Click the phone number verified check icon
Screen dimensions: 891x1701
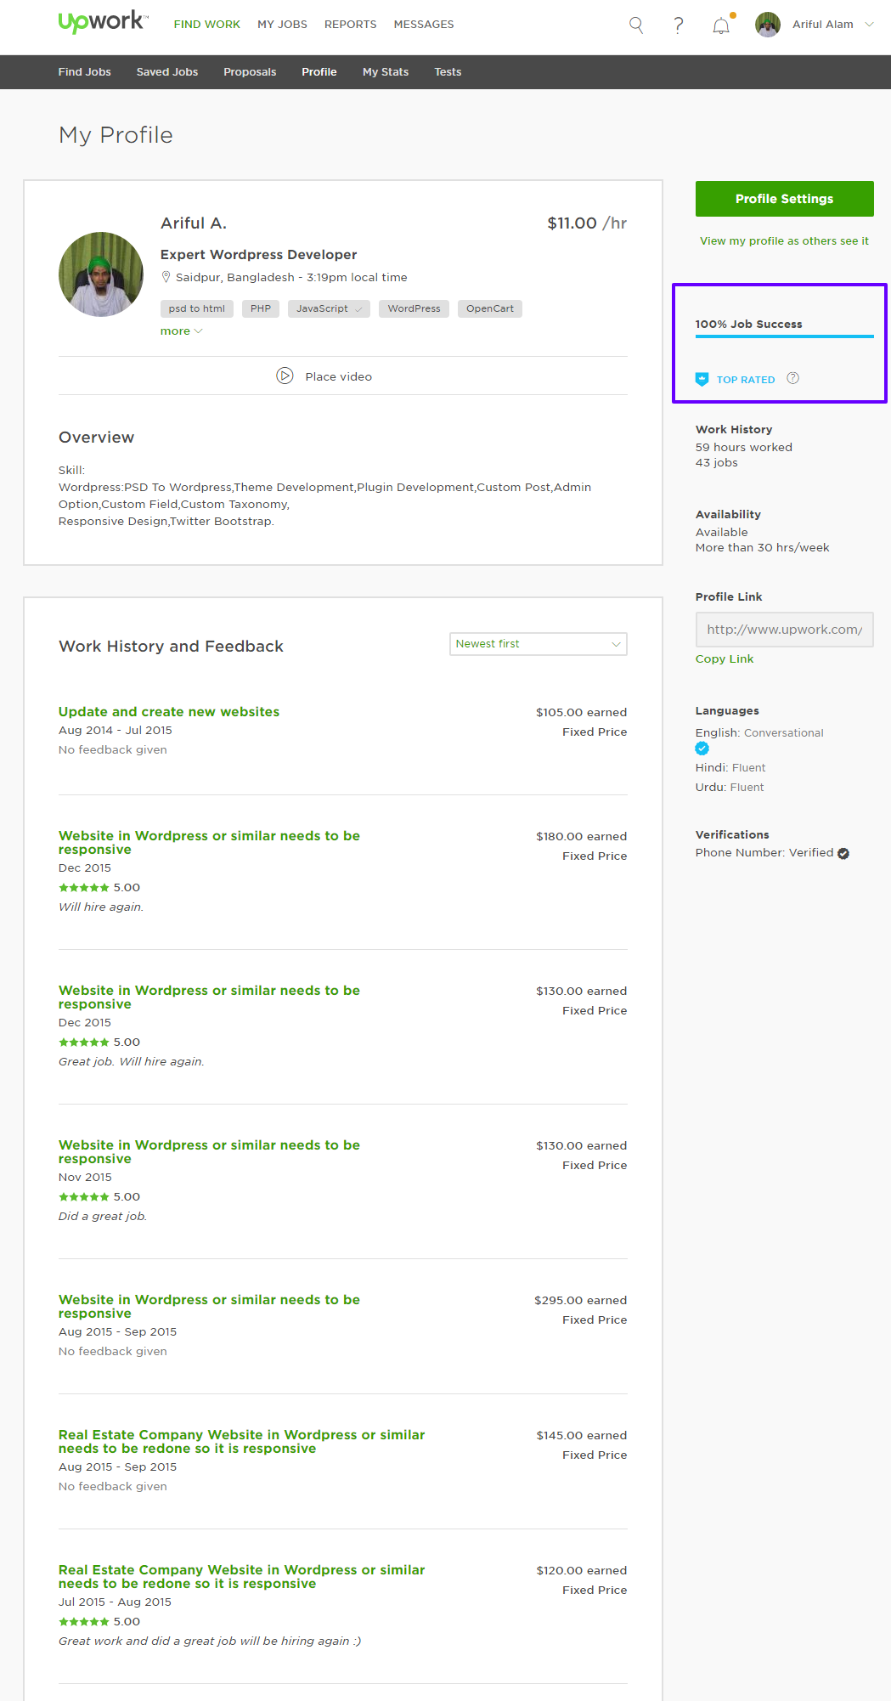pos(843,853)
